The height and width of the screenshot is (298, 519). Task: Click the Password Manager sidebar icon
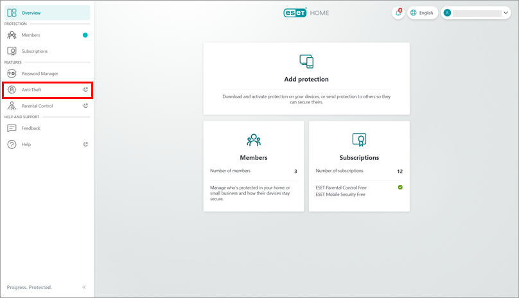point(12,73)
